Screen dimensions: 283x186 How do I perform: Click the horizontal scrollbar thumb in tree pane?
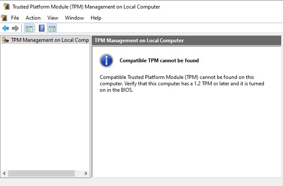pos(41,174)
